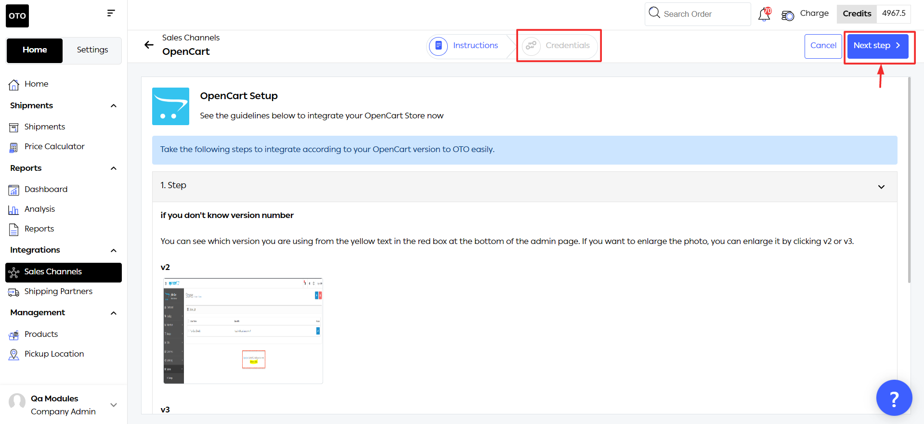Viewport: 924px width, 424px height.
Task: Click the OpenCart cart logo
Action: (170, 106)
